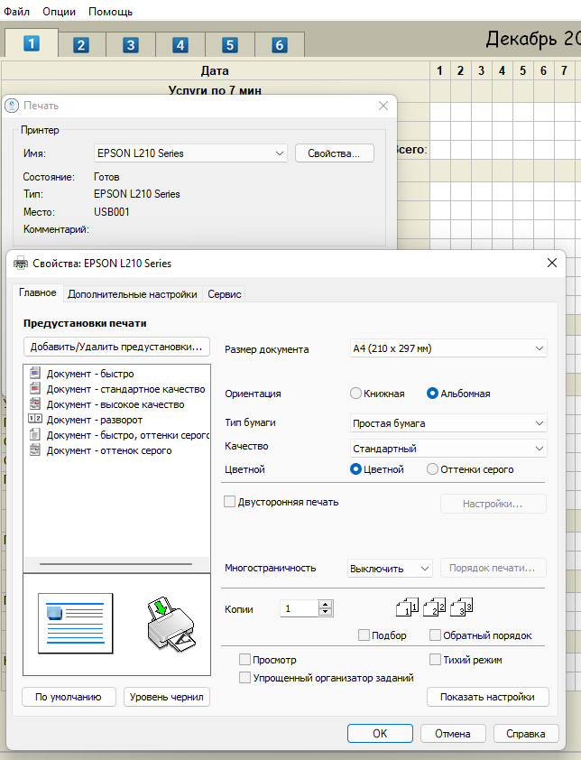Toggle the 'Тихий режим' checkbox
This screenshot has width=581, height=760.
[x=436, y=660]
